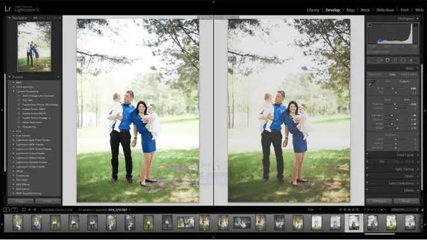Switch to grid view from filmstrip bar
Viewport: 427px width, 240px height.
pos(24,210)
